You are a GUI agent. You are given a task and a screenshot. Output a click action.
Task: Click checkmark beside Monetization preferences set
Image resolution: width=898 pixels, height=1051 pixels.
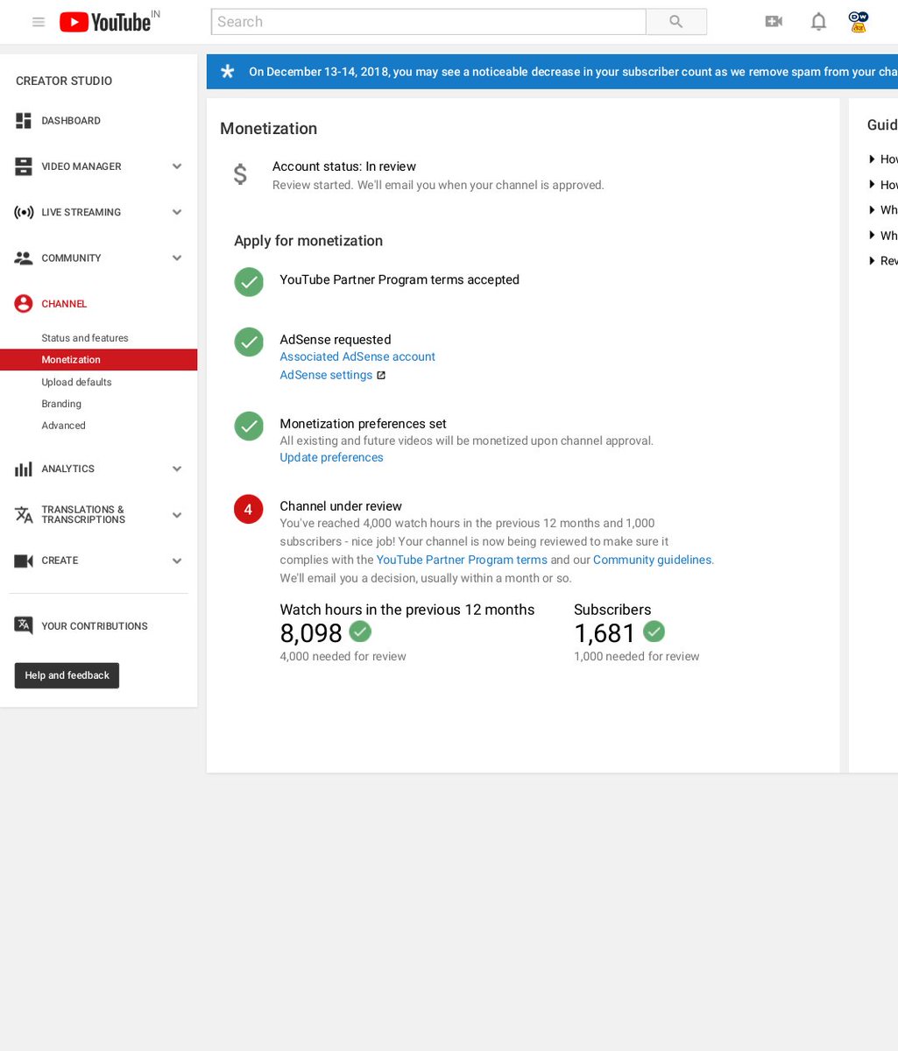click(249, 426)
